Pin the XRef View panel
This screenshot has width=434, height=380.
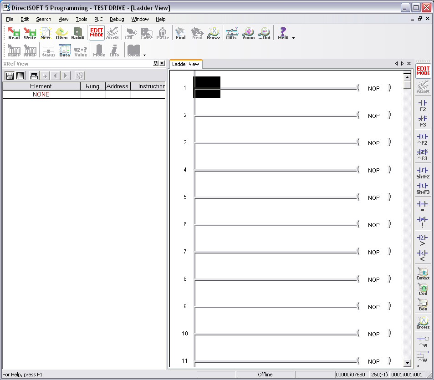tap(156, 63)
